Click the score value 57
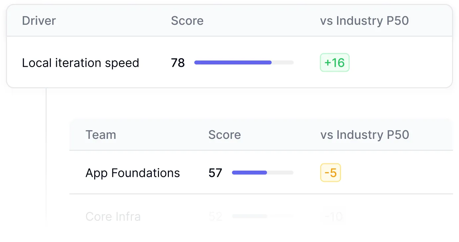The height and width of the screenshot is (242, 459). pyautogui.click(x=215, y=173)
